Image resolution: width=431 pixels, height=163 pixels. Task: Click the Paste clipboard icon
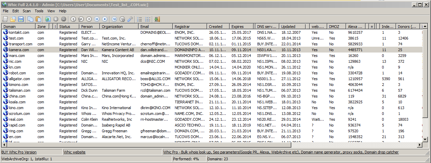38,19
